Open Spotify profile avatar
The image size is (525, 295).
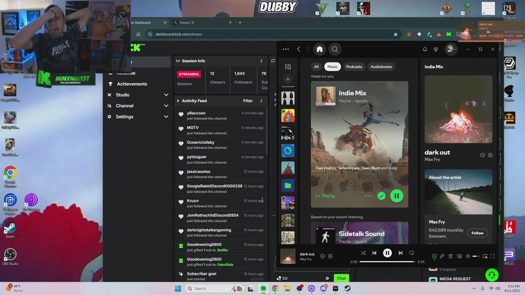451,49
